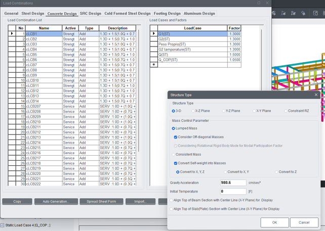Click the G2 tamponature(ST) load case cell

click(x=192, y=50)
